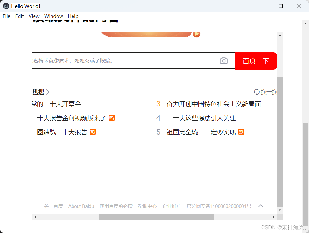Viewport: 309px width, 233px height.
Task: Click the 热 badge beside 二十大报告金句视频版来了
Action: (x=112, y=118)
